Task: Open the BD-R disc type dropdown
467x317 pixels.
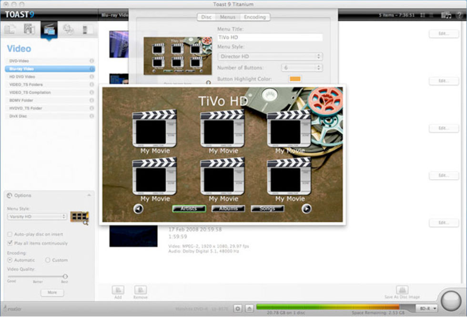Action: pyautogui.click(x=426, y=308)
